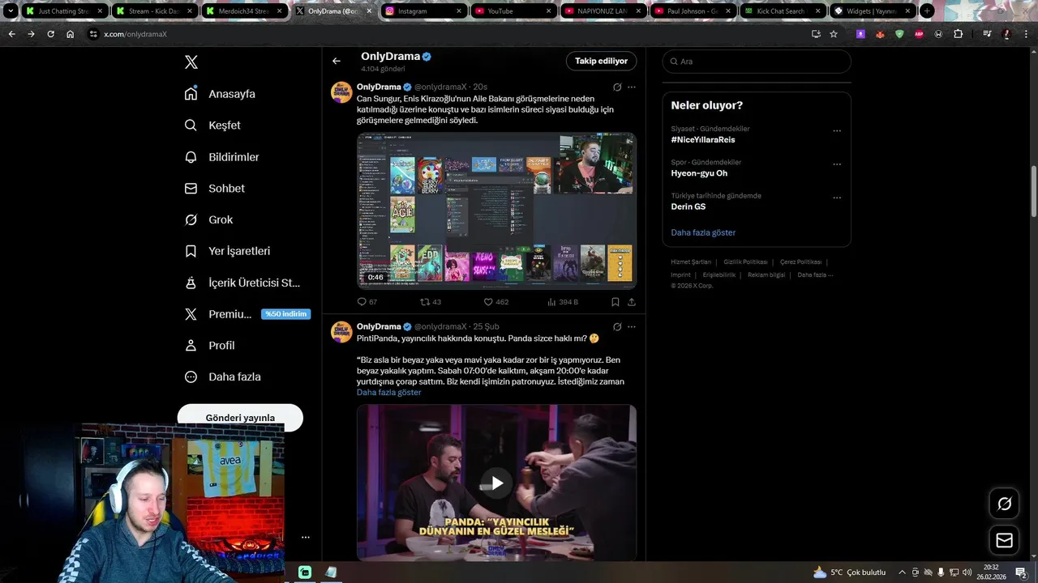Expand Daha fazla sidebar menu
This screenshot has width=1038, height=583.
223,377
